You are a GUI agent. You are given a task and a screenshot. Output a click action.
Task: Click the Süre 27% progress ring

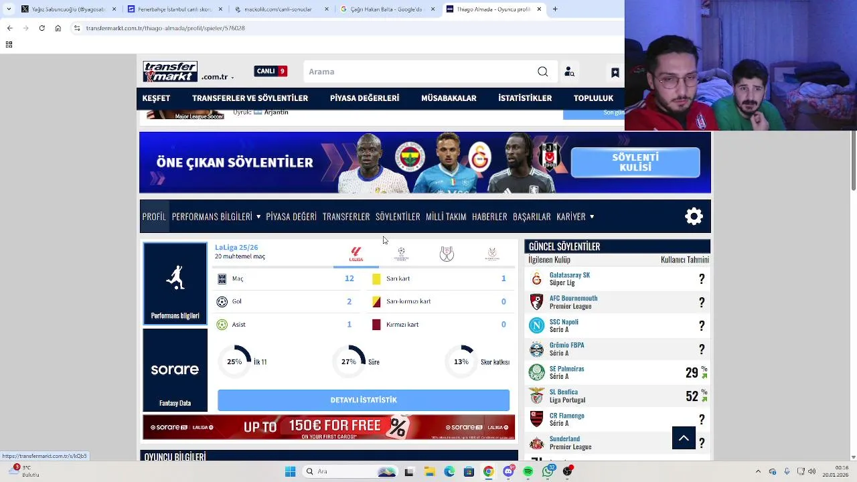(x=349, y=361)
